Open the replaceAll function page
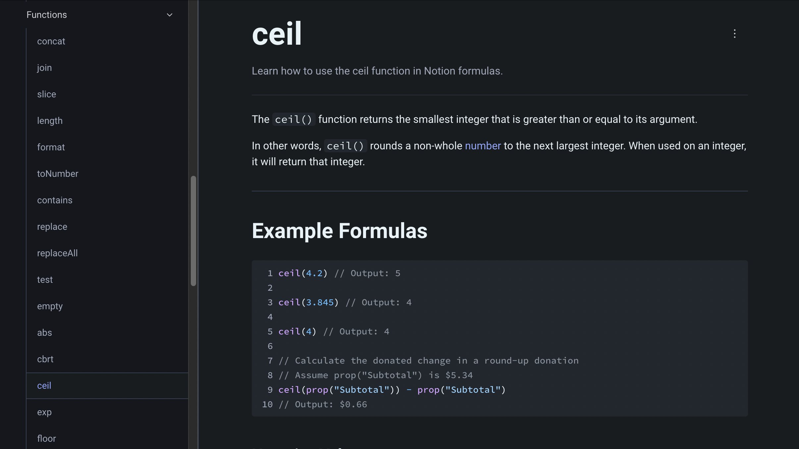Viewport: 799px width, 449px height. pyautogui.click(x=57, y=253)
